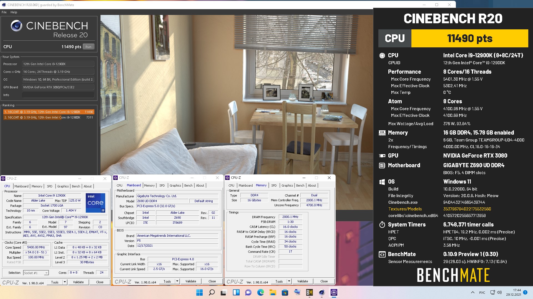Switch the РУС input language indicator
The height and width of the screenshot is (299, 533).
click(482, 292)
